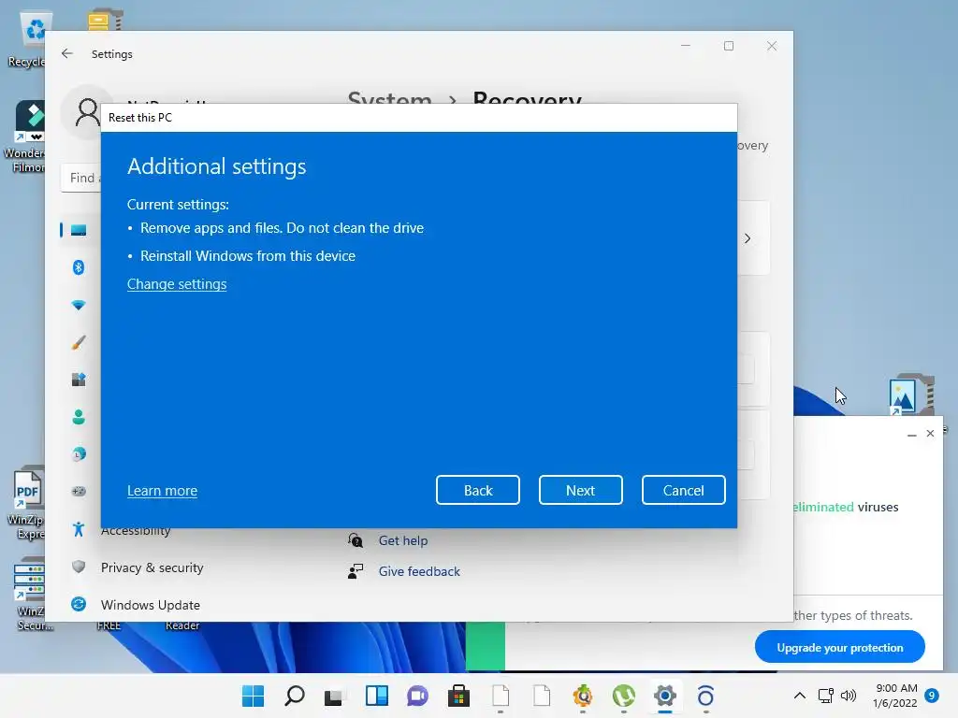Open the clock and date panel
Image resolution: width=958 pixels, height=718 pixels.
tap(895, 696)
